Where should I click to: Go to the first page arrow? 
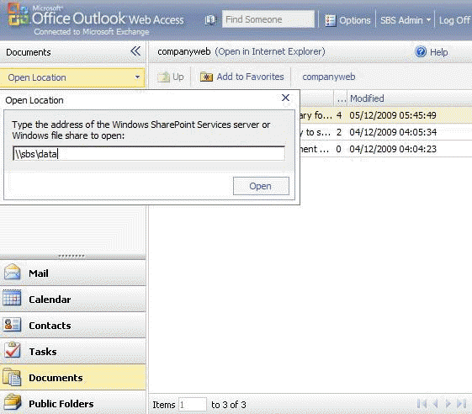coord(422,403)
